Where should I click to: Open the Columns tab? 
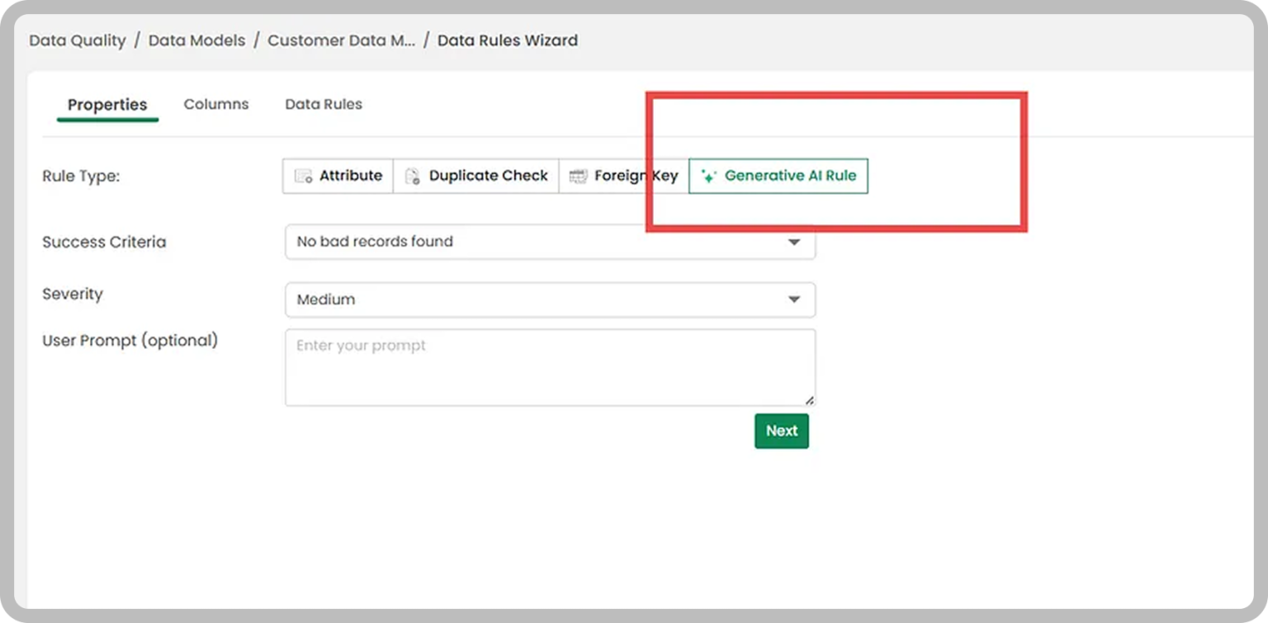216,104
